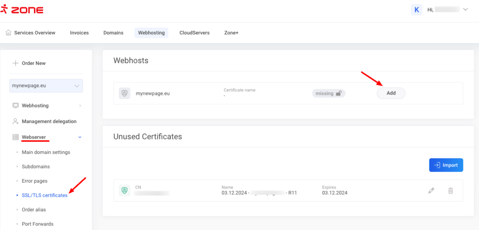The width and height of the screenshot is (479, 230).
Task: Click the user avatar K icon
Action: click(x=416, y=9)
